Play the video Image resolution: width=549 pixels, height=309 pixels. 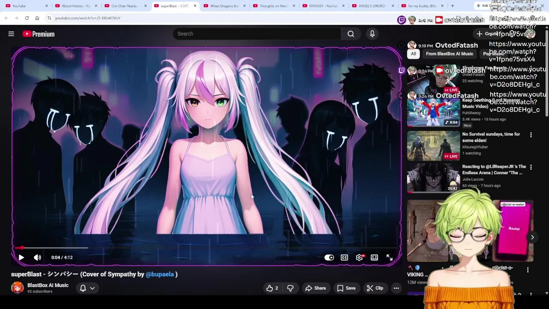[21, 257]
